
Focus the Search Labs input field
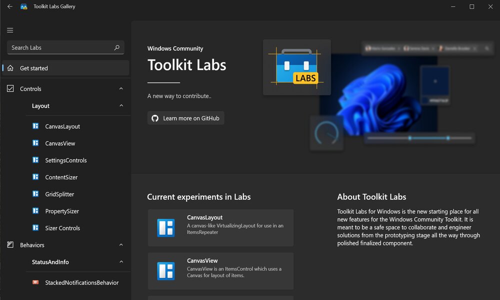(65, 47)
